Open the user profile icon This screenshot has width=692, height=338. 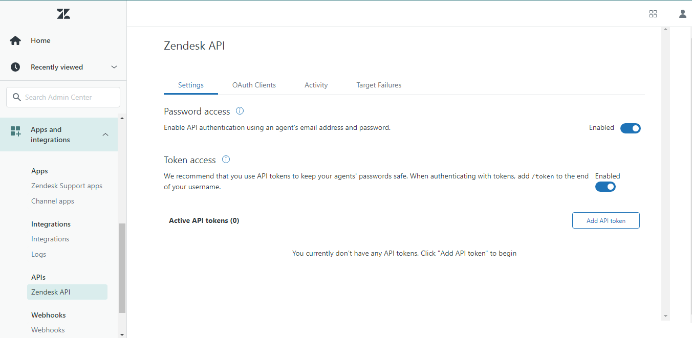[x=683, y=13]
